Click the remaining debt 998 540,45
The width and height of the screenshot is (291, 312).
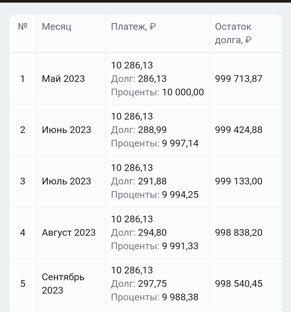[x=238, y=283]
